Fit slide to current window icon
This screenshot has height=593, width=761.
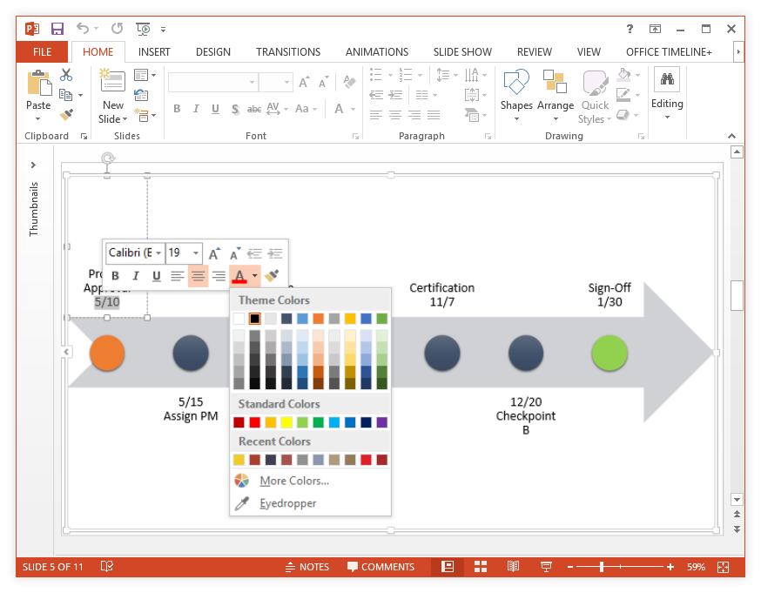click(x=724, y=567)
